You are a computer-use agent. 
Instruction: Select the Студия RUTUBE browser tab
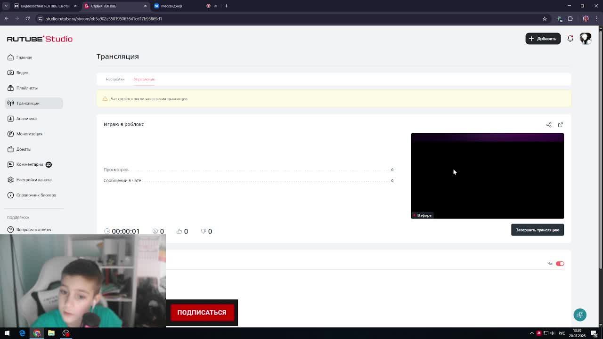[115, 6]
